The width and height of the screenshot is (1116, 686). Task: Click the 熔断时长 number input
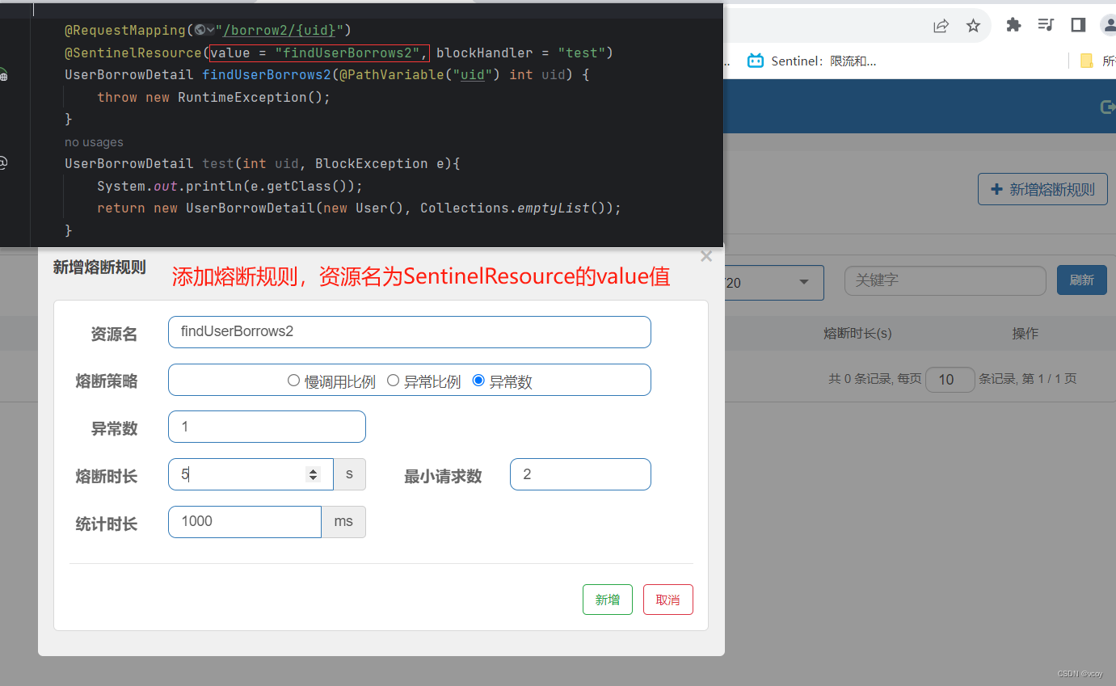click(251, 474)
